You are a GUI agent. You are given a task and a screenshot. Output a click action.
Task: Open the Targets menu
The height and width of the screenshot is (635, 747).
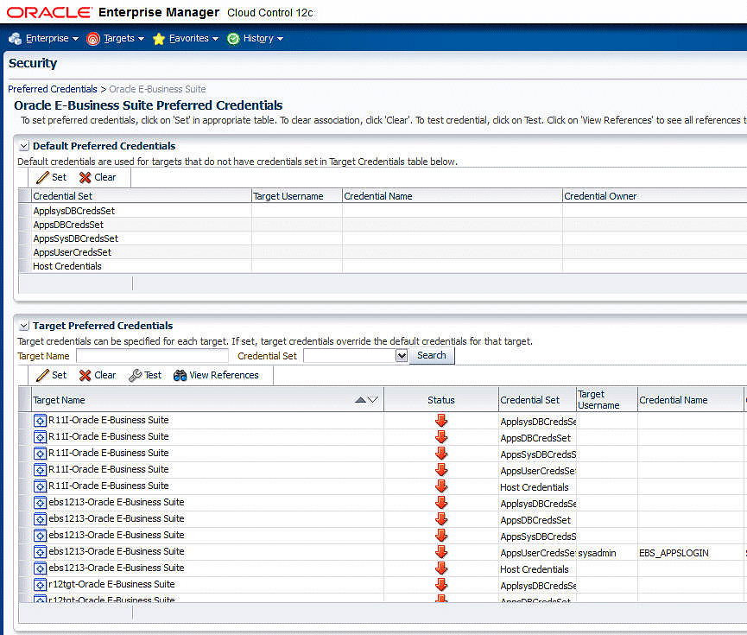click(x=123, y=38)
